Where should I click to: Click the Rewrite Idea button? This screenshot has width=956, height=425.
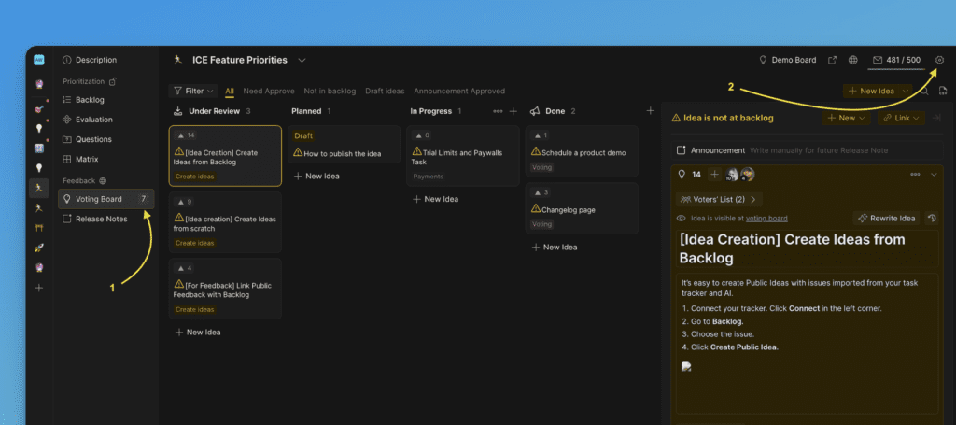(886, 218)
